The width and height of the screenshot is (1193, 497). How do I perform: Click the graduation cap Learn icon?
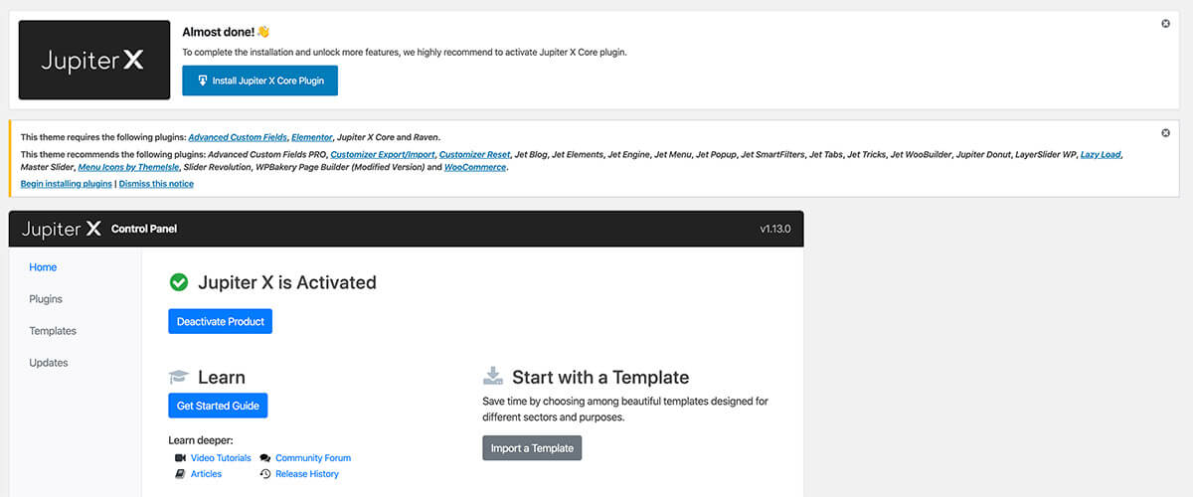click(x=179, y=378)
